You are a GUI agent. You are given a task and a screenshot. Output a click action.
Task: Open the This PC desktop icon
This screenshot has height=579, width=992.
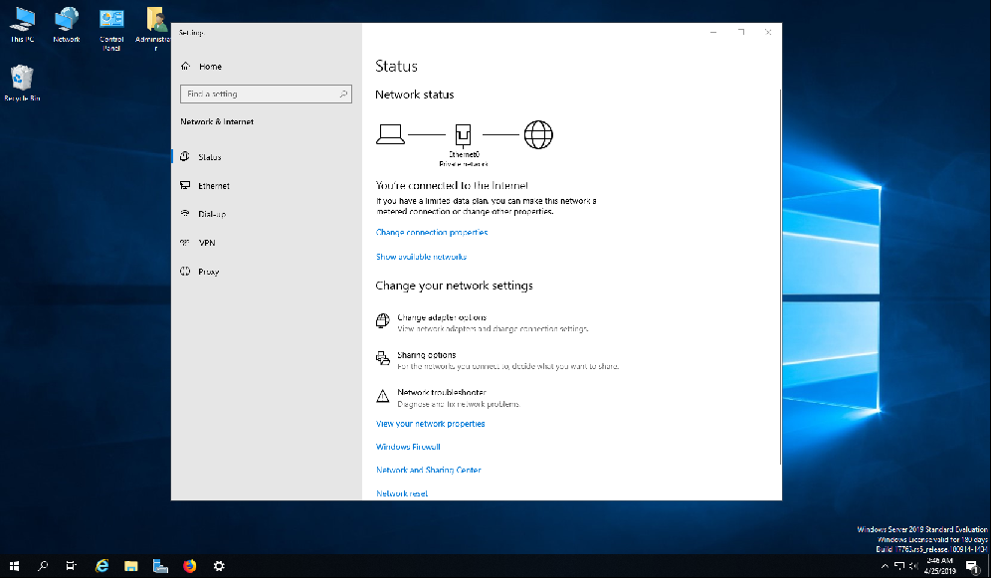(22, 25)
